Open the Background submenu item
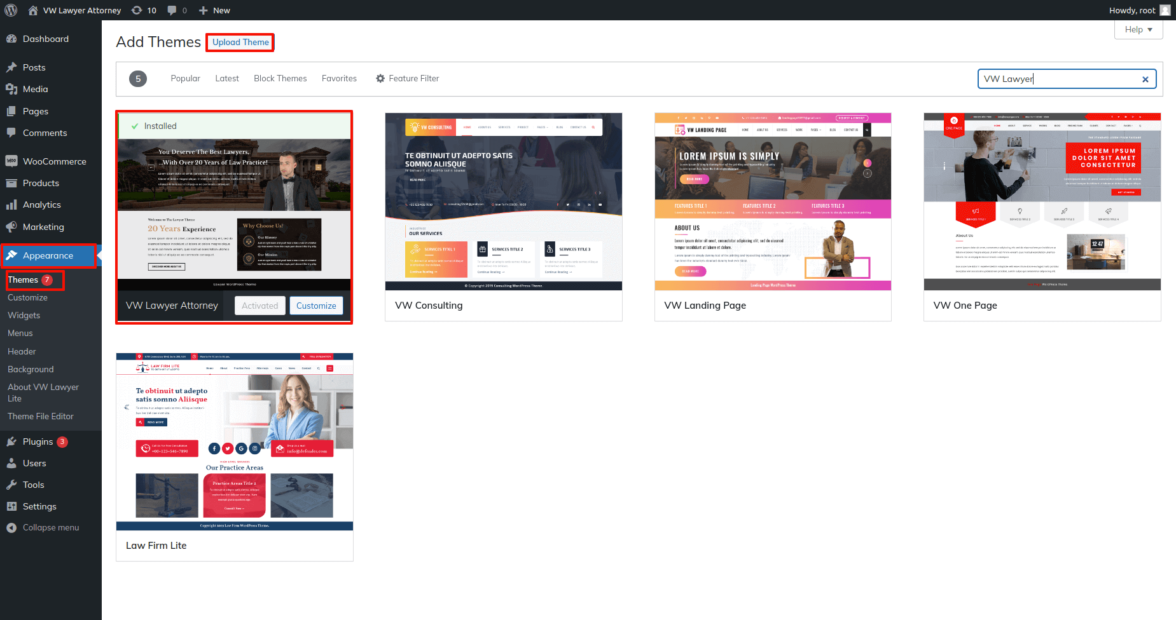Image resolution: width=1176 pixels, height=620 pixels. click(x=31, y=369)
